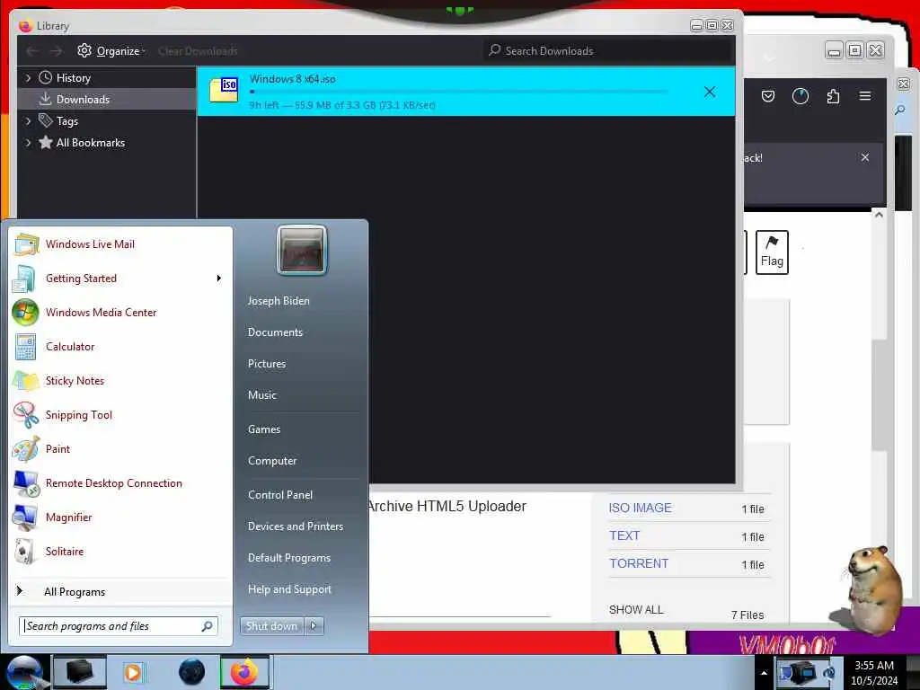
Task: Click the Firefox icon on the taskbar
Action: pyautogui.click(x=244, y=672)
